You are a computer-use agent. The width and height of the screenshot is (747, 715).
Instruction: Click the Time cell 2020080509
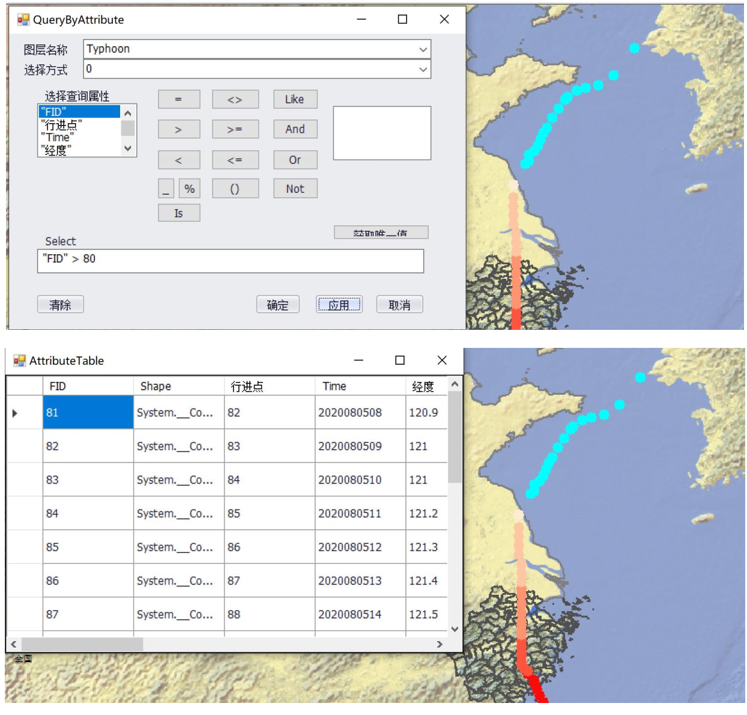[x=360, y=446]
